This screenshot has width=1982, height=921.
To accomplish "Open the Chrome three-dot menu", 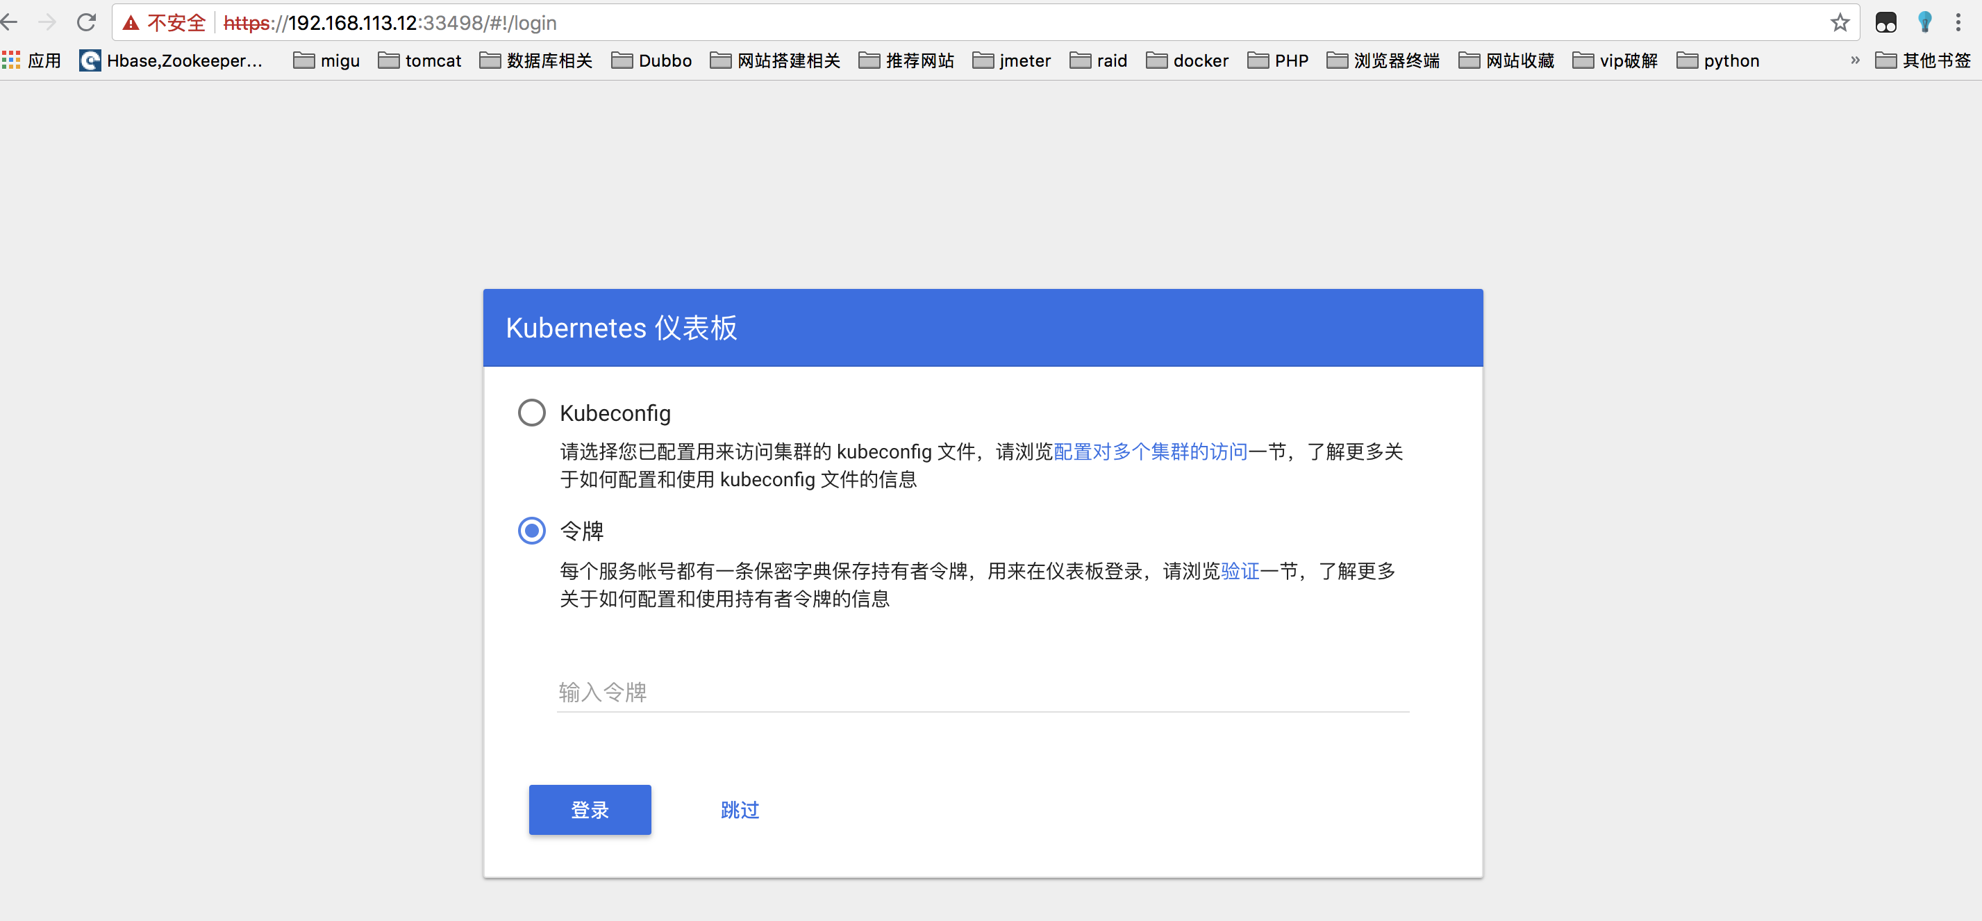I will pos(1958,22).
